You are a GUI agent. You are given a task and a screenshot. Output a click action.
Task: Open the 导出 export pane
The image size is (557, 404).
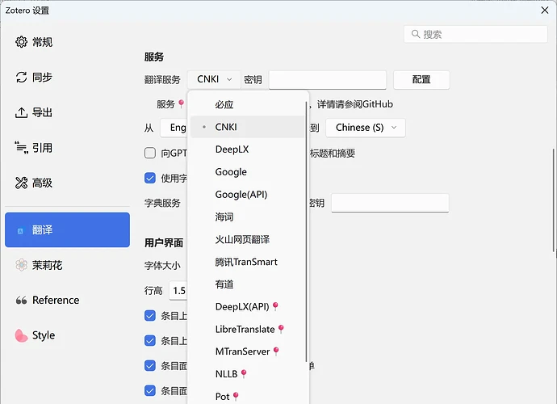pyautogui.click(x=68, y=112)
